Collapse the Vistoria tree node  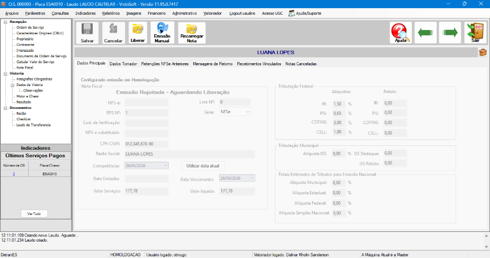(5, 73)
